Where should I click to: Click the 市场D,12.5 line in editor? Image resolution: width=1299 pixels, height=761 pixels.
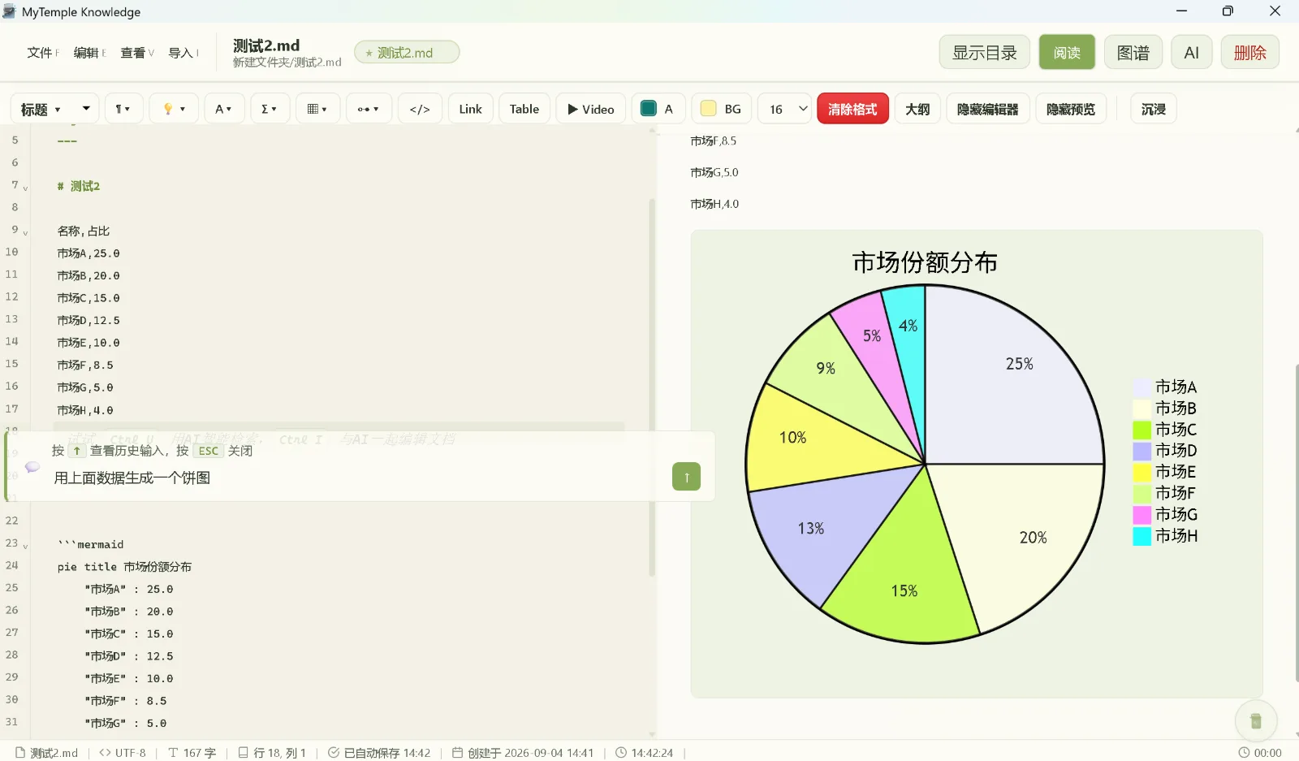[x=88, y=320]
